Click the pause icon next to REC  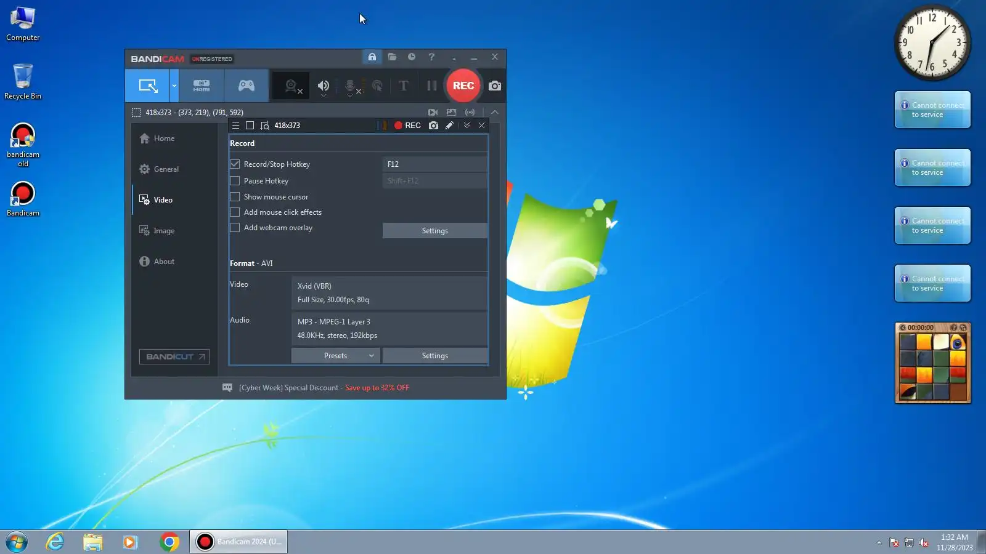(432, 86)
